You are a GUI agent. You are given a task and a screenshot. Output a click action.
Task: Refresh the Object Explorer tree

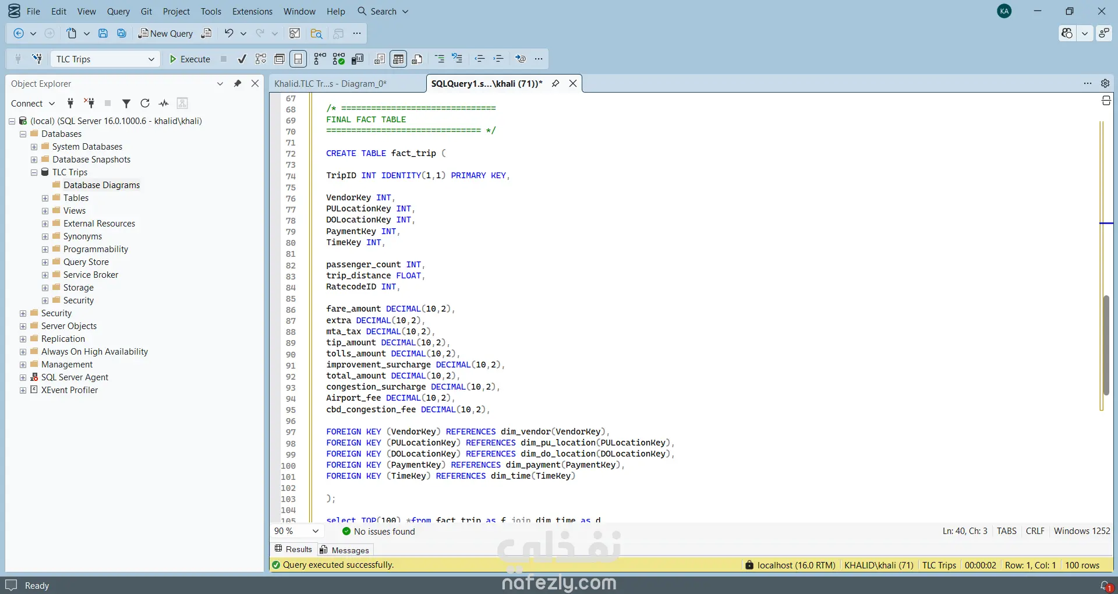[x=145, y=103]
